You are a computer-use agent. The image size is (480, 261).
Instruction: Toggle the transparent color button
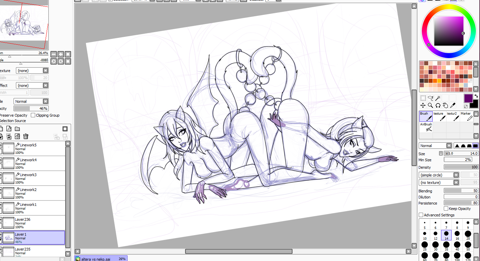click(x=465, y=106)
